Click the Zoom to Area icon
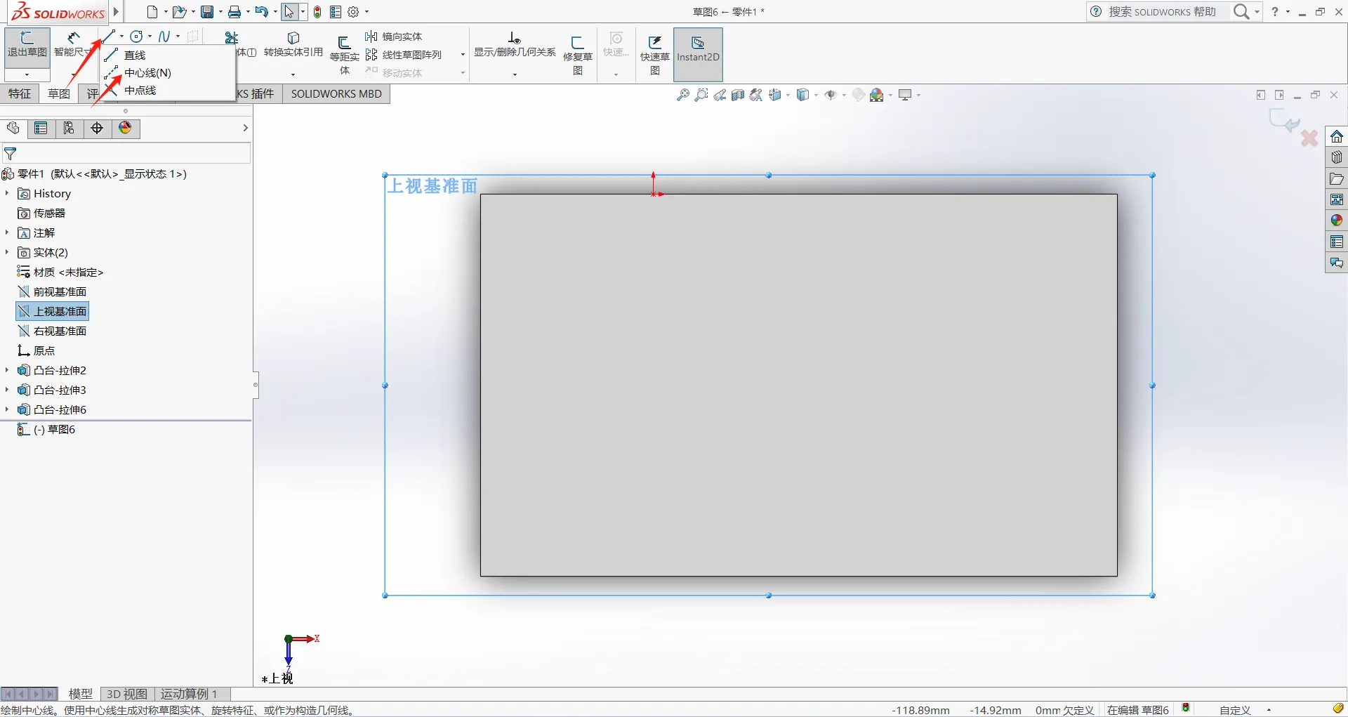 (x=701, y=95)
